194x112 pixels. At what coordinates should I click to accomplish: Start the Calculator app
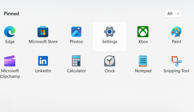click(76, 64)
